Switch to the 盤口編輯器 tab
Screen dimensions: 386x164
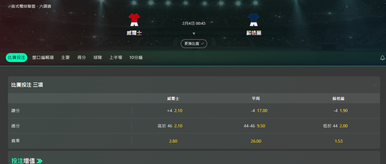pyautogui.click(x=43, y=58)
